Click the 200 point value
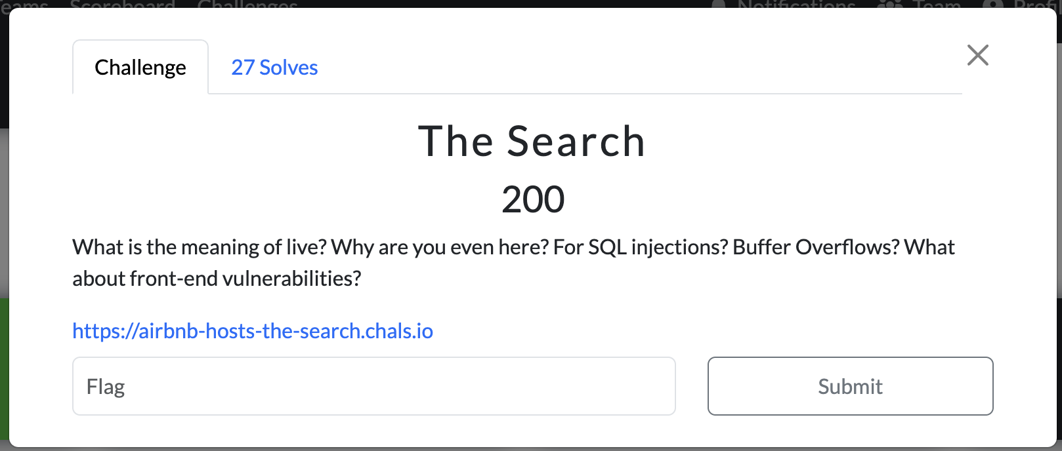 [532, 199]
